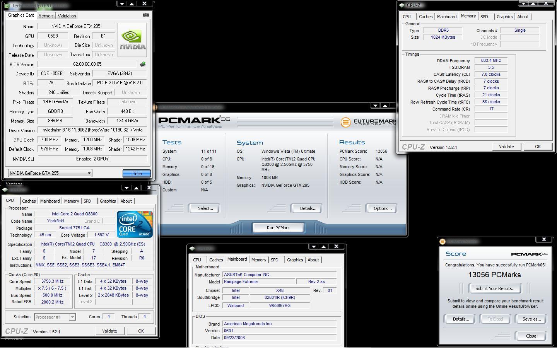Image resolution: width=557 pixels, height=348 pixels.
Task: Open Graphics tab in CPU-Z memory window
Action: click(x=504, y=17)
